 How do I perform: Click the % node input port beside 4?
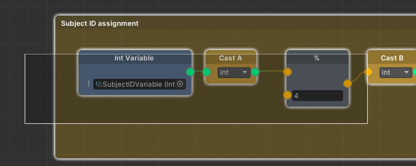coord(288,95)
